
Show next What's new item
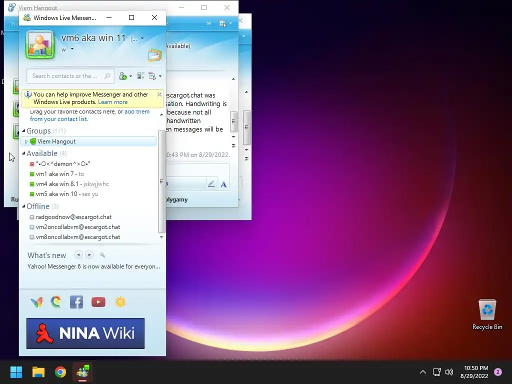point(89,254)
